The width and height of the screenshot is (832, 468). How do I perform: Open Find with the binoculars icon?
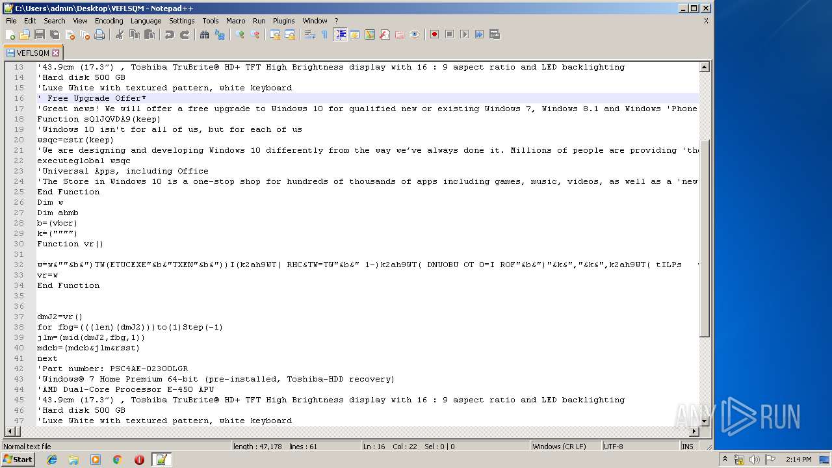(x=205, y=34)
